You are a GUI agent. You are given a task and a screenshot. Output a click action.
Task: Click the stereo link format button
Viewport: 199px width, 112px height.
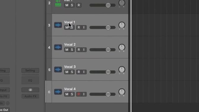[30, 90]
